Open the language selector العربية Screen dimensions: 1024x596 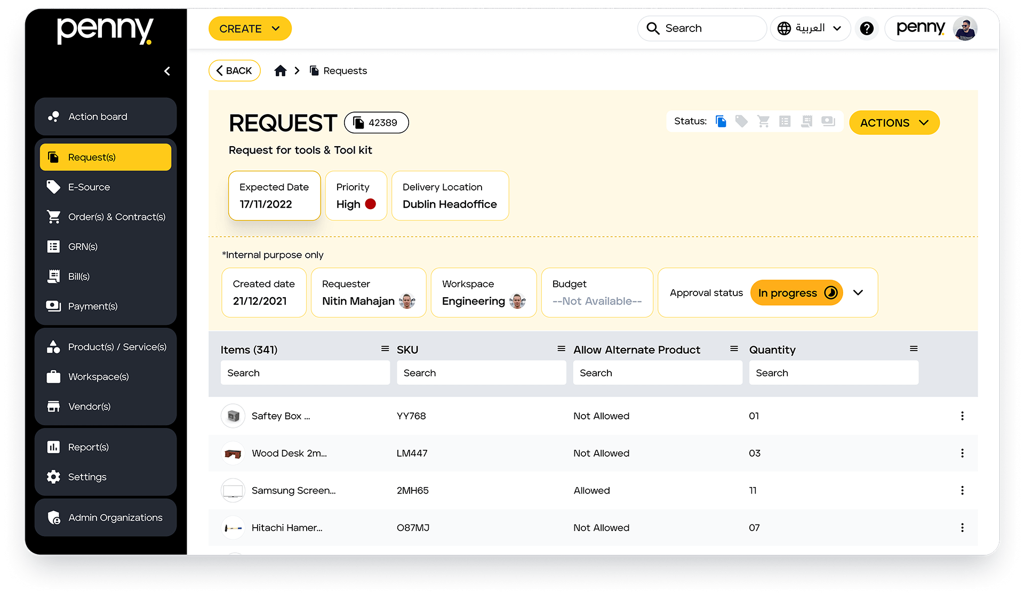click(x=810, y=28)
